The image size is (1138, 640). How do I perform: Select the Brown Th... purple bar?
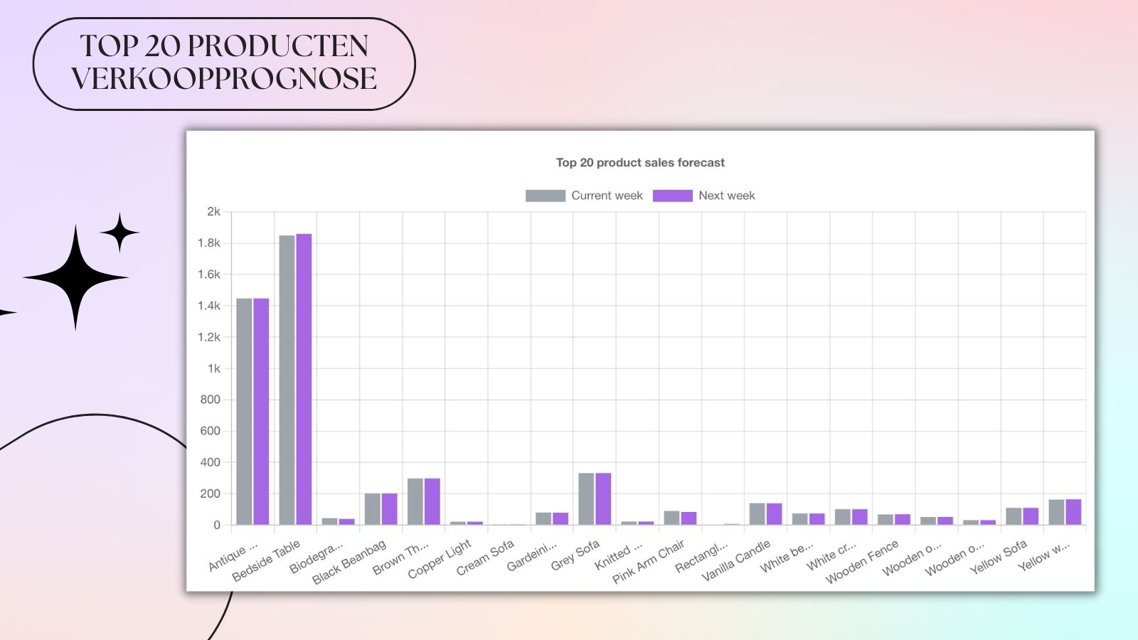[x=432, y=501]
